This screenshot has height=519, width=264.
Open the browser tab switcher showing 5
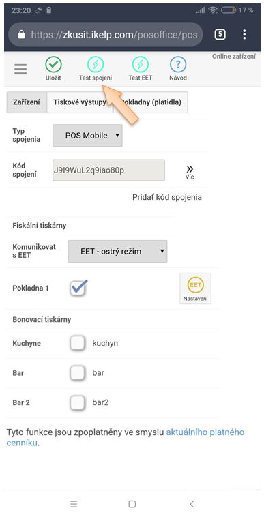(220, 34)
